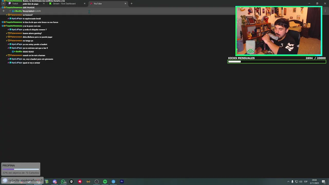This screenshot has height=185, width=329.
Task: Click the cafecito.app/ezeeflores3 link label
Action: [25, 180]
